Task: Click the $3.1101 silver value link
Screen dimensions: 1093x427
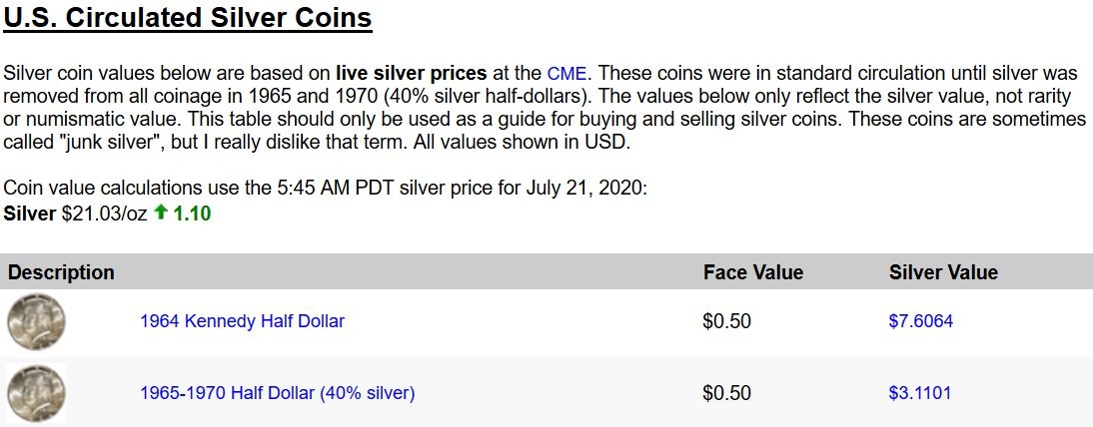Action: tap(919, 393)
